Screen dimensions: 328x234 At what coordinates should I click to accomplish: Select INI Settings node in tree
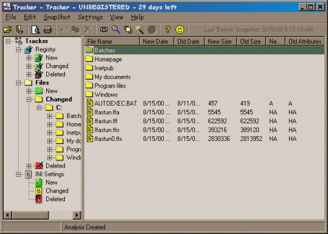[50, 174]
